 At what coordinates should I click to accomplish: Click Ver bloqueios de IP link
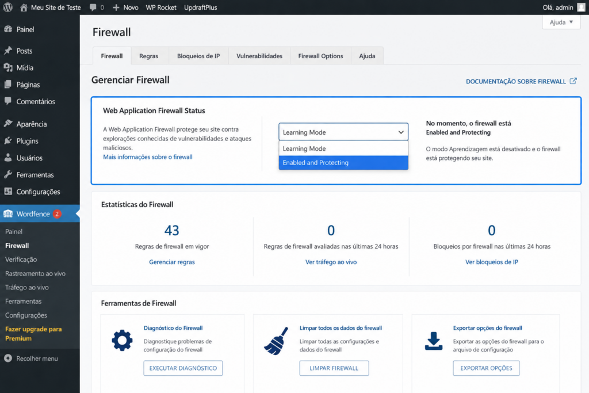492,262
